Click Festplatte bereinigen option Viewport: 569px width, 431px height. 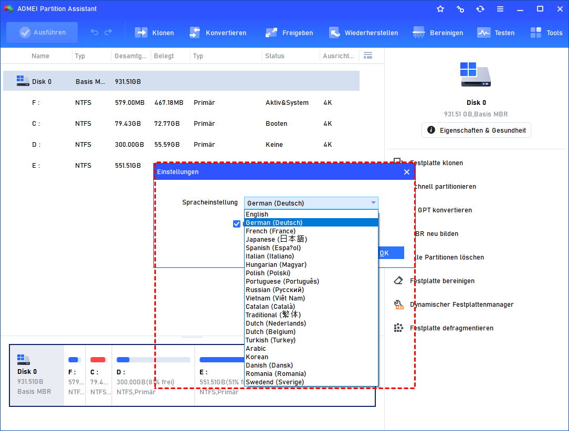coord(442,281)
